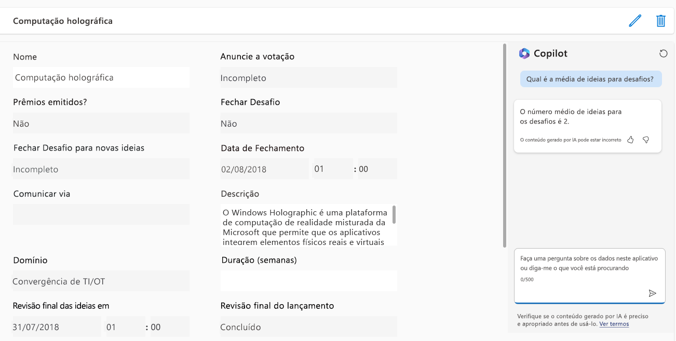Click the empty Comunicar via field
Image resolution: width=676 pixels, height=341 pixels.
coord(101,214)
